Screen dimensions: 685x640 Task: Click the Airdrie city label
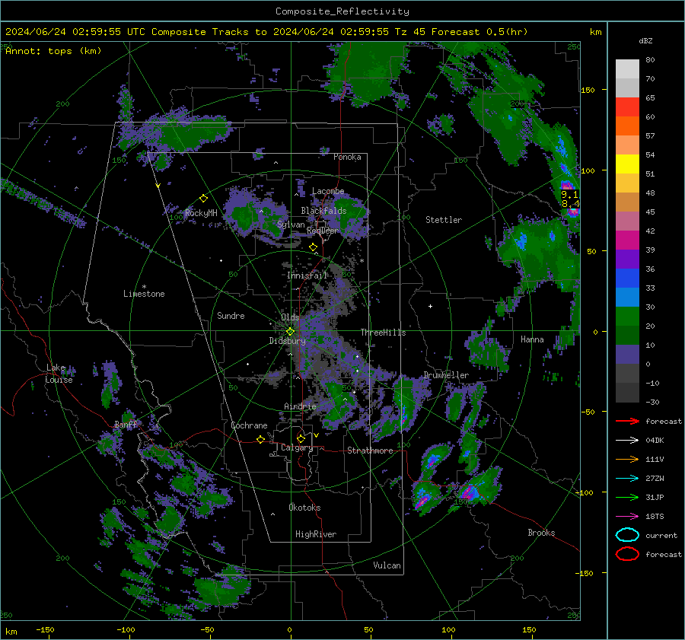300,406
